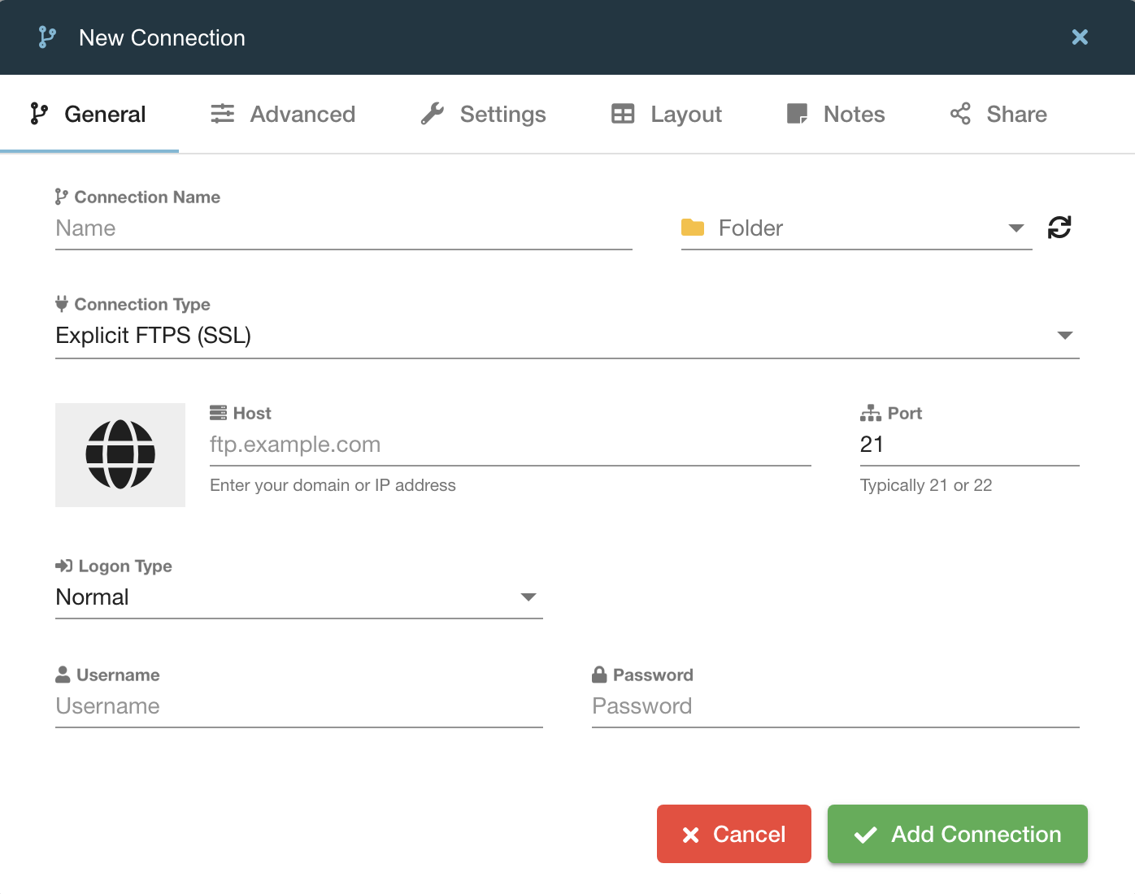Click the Connection Type plug icon
Viewport: 1135px width, 894px height.
pyautogui.click(x=62, y=304)
